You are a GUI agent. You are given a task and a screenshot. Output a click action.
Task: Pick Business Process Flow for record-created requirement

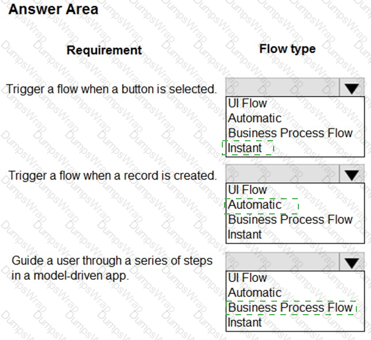(290, 220)
